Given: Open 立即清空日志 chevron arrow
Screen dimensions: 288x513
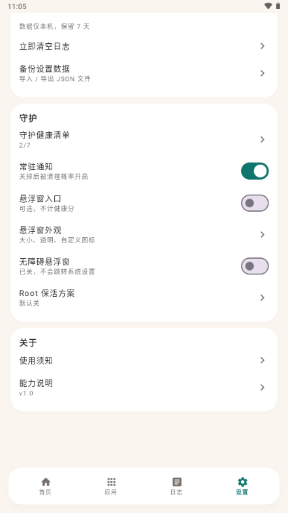Looking at the screenshot, I should coord(262,46).
